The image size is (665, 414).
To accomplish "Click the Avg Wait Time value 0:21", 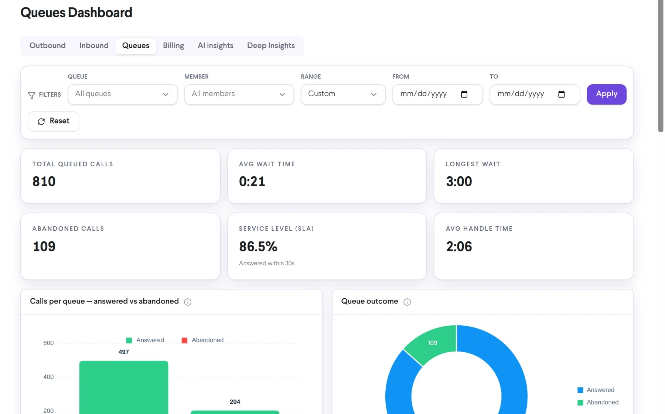I will pyautogui.click(x=252, y=181).
